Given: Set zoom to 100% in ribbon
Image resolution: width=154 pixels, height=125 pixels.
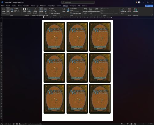Looking at the screenshot, I should tap(68, 10).
